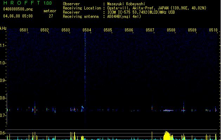Click the 0508 time marker
221x140 pixels.
click(x=171, y=30)
